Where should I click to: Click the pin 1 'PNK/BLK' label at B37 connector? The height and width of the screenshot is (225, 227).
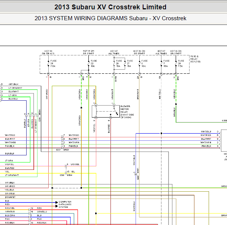(x=73, y=146)
